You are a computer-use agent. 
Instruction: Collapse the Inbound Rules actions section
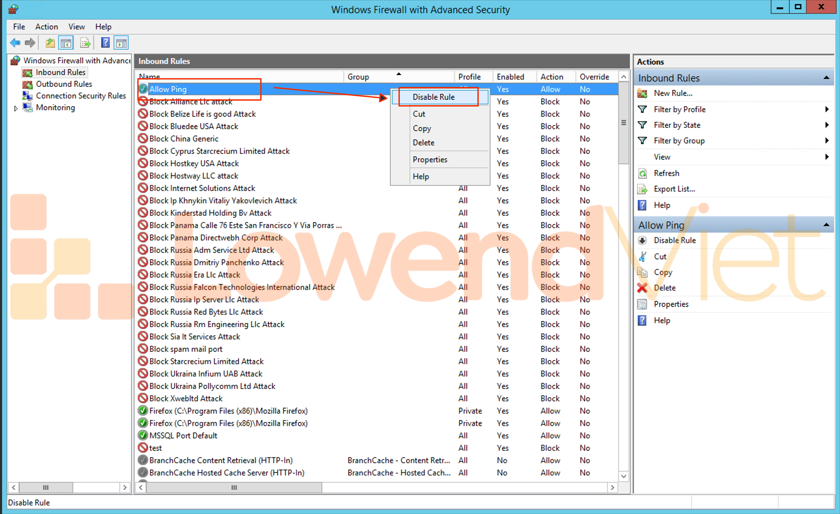coord(826,78)
